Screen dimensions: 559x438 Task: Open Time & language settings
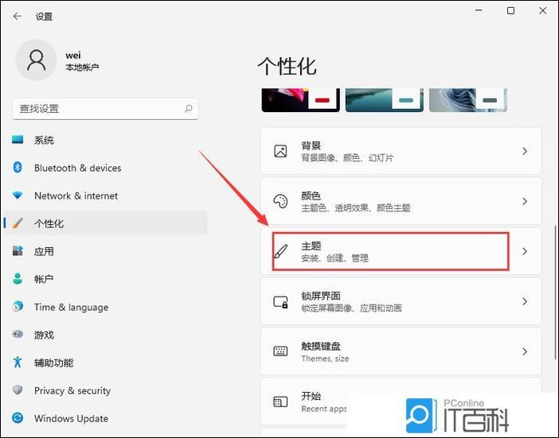click(106, 307)
